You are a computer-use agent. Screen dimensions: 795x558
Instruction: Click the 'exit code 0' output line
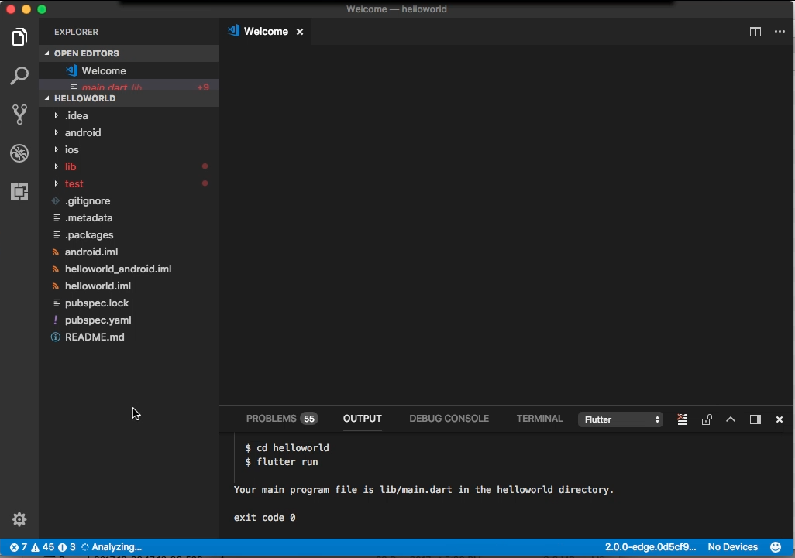pyautogui.click(x=265, y=518)
